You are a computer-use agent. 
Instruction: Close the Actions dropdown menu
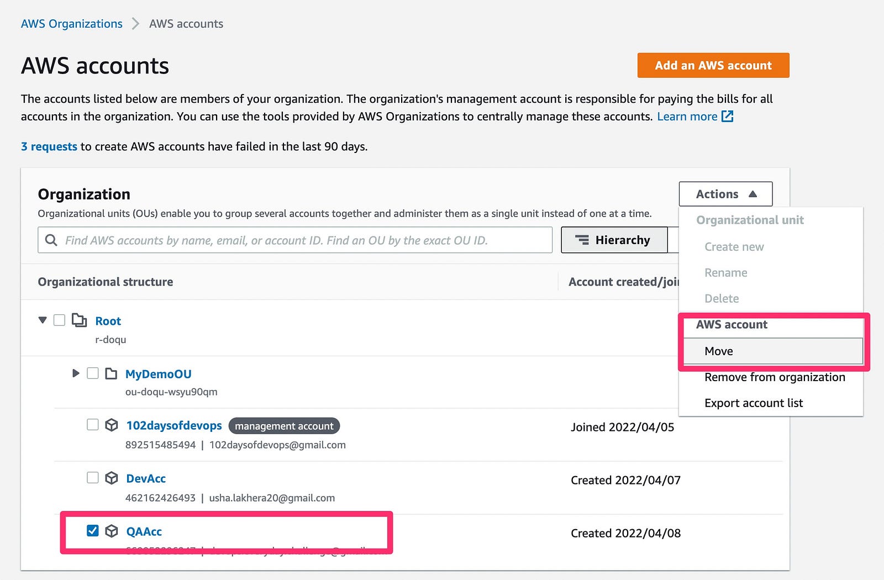pos(725,194)
